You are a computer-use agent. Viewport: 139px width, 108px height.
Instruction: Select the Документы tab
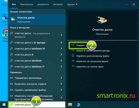[43, 4]
